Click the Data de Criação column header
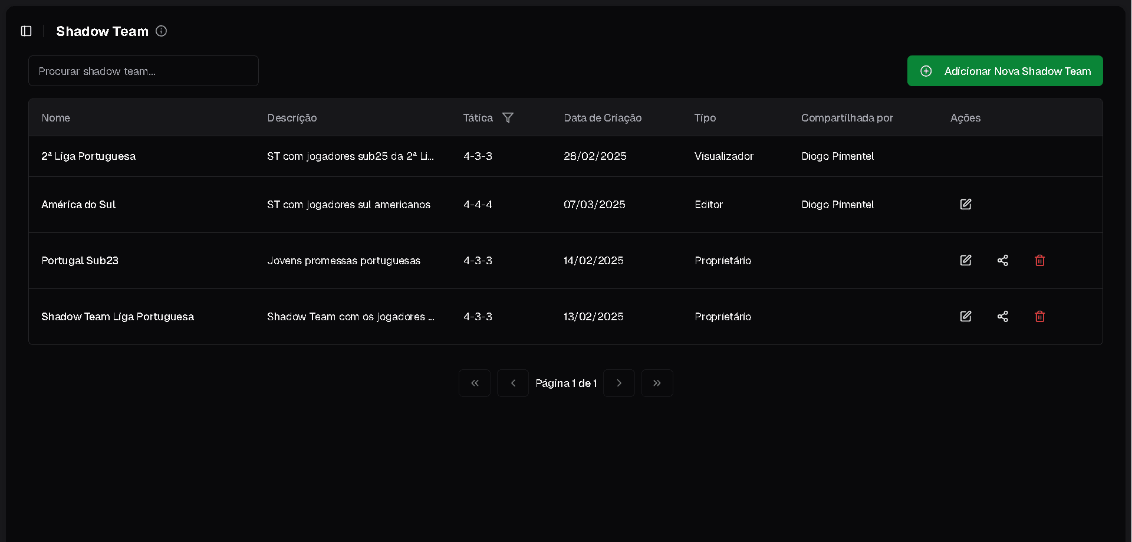Viewport: 1132px width, 542px height. coord(602,118)
